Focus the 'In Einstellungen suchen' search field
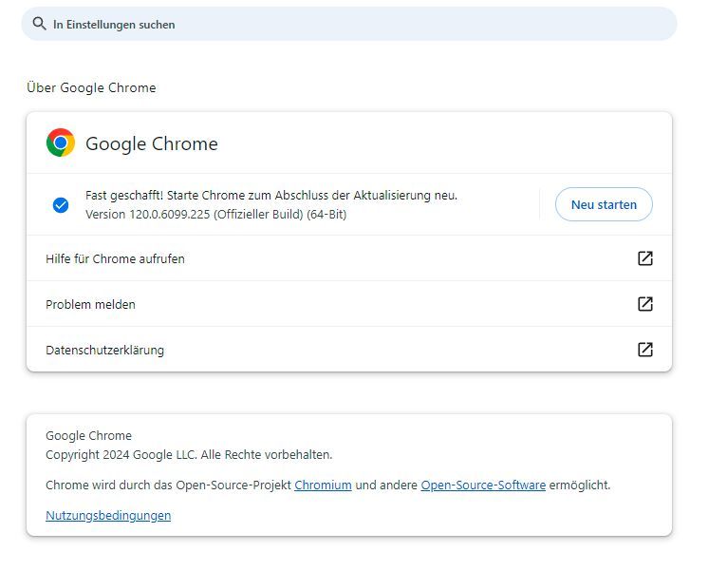 [348, 24]
